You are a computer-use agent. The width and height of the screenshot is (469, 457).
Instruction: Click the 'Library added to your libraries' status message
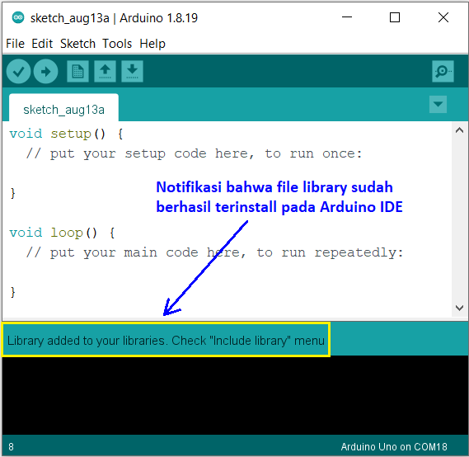166,341
